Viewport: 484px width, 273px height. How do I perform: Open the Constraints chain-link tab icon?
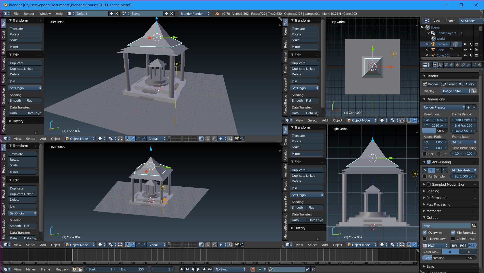pos(463,65)
